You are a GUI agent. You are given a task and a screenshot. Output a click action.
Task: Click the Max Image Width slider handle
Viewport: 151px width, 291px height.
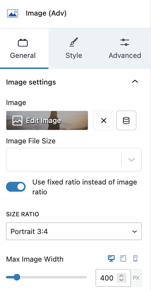[17, 277]
